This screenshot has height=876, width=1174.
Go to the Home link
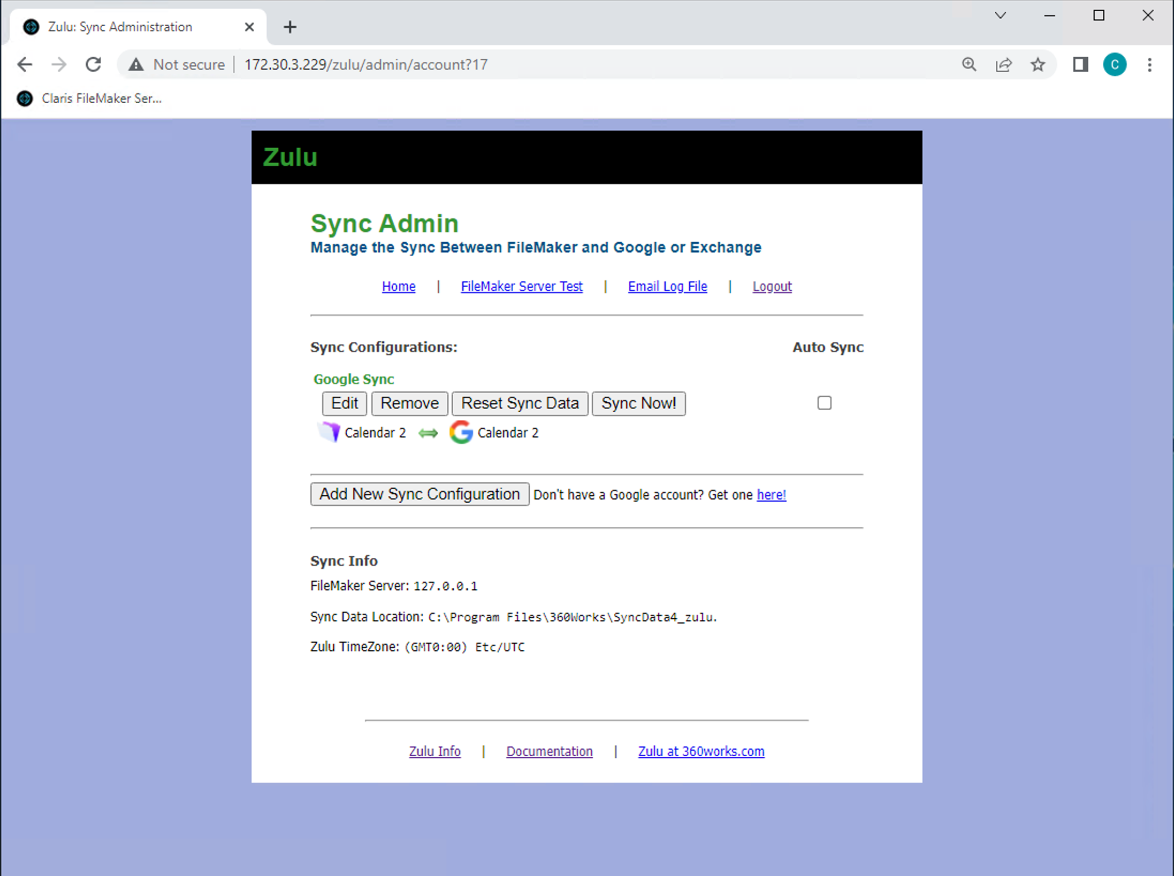[399, 286]
